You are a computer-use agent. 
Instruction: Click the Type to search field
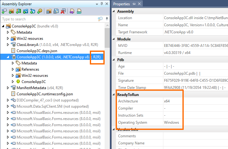50,19
